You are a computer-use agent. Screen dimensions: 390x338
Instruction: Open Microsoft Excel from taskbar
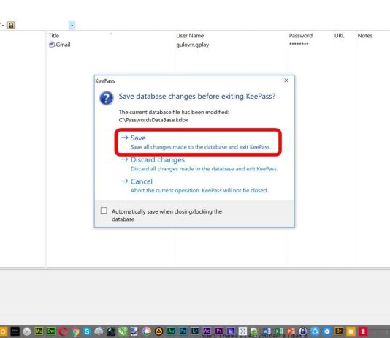[x=279, y=331]
